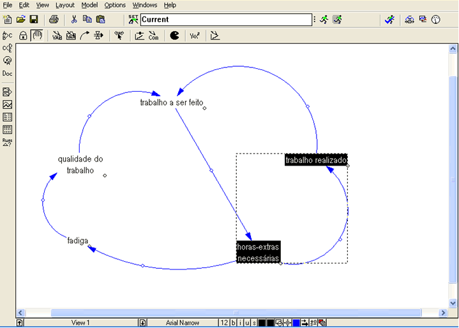Select the Box Variable tool
The width and height of the screenshot is (459, 328).
71,36
